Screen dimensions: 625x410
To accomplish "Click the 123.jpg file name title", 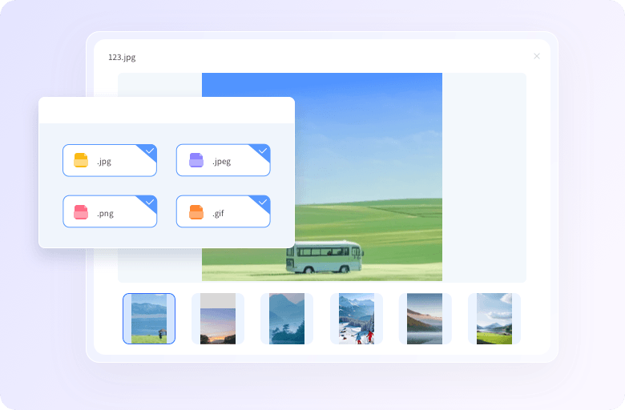I will 122,58.
